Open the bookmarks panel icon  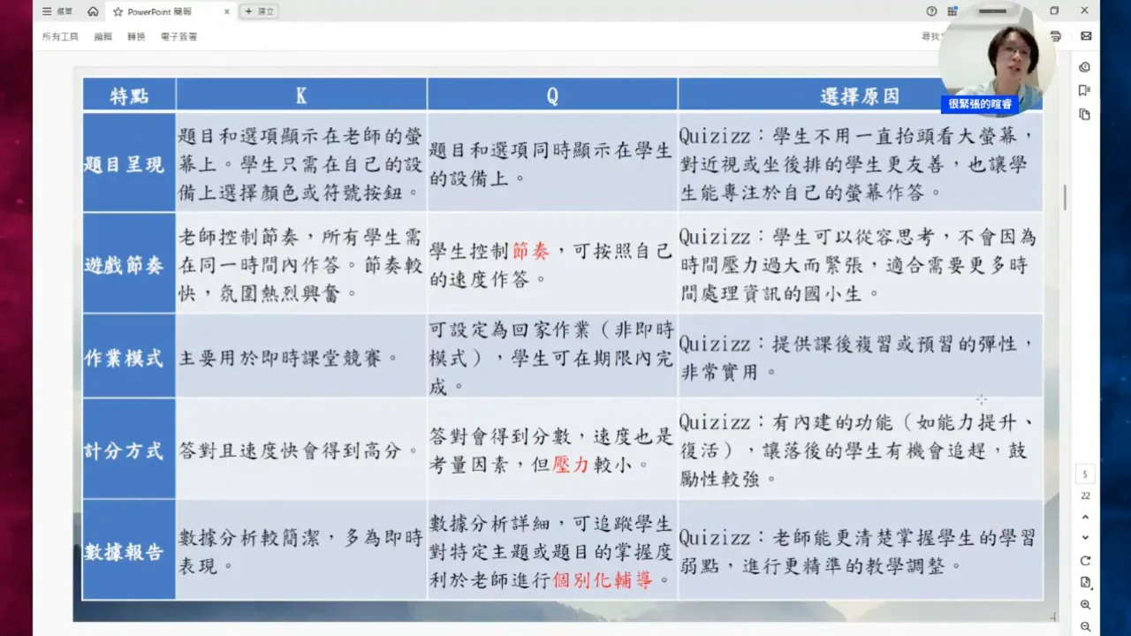1084,90
